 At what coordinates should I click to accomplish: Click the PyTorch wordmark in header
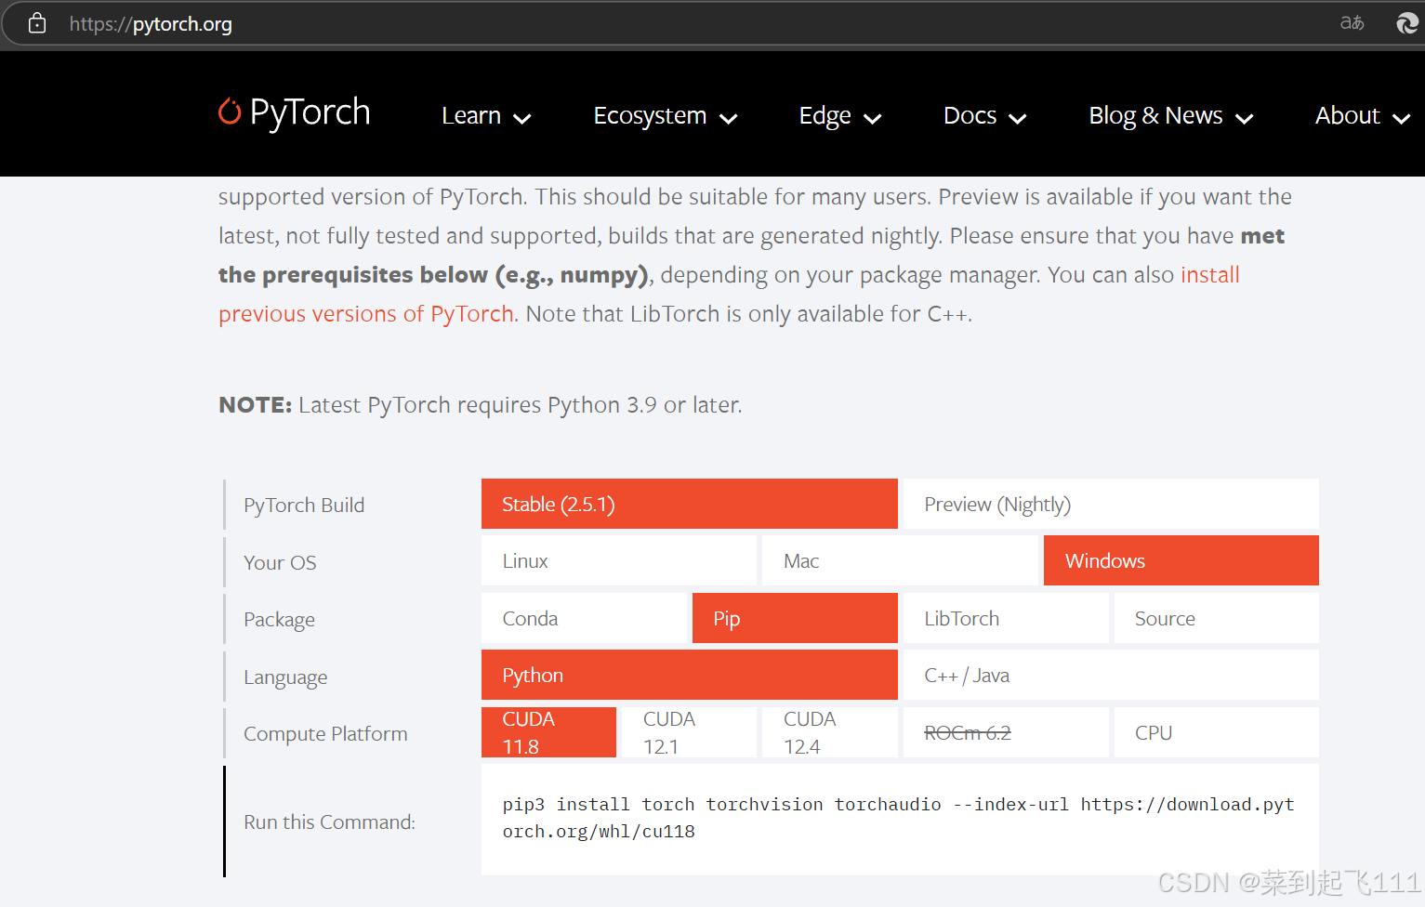[310, 112]
